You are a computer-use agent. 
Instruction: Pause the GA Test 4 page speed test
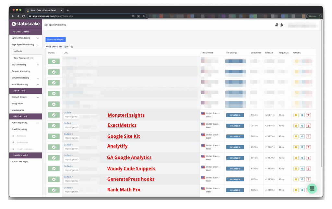coord(296,147)
